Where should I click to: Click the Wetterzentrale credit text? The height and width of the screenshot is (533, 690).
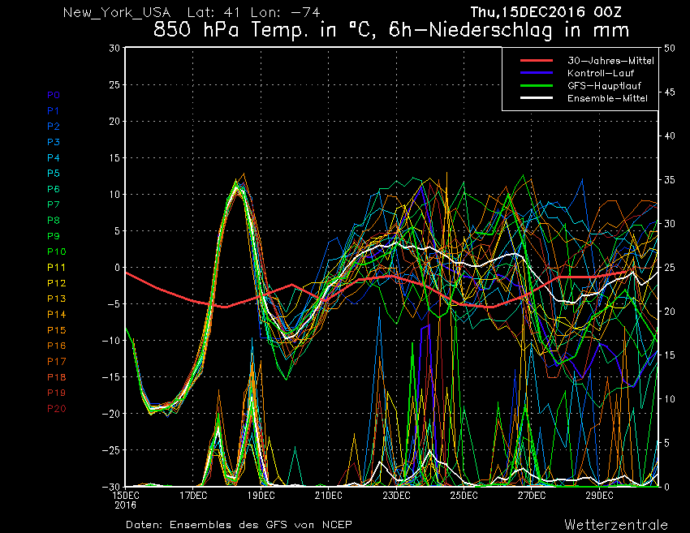pos(616,525)
